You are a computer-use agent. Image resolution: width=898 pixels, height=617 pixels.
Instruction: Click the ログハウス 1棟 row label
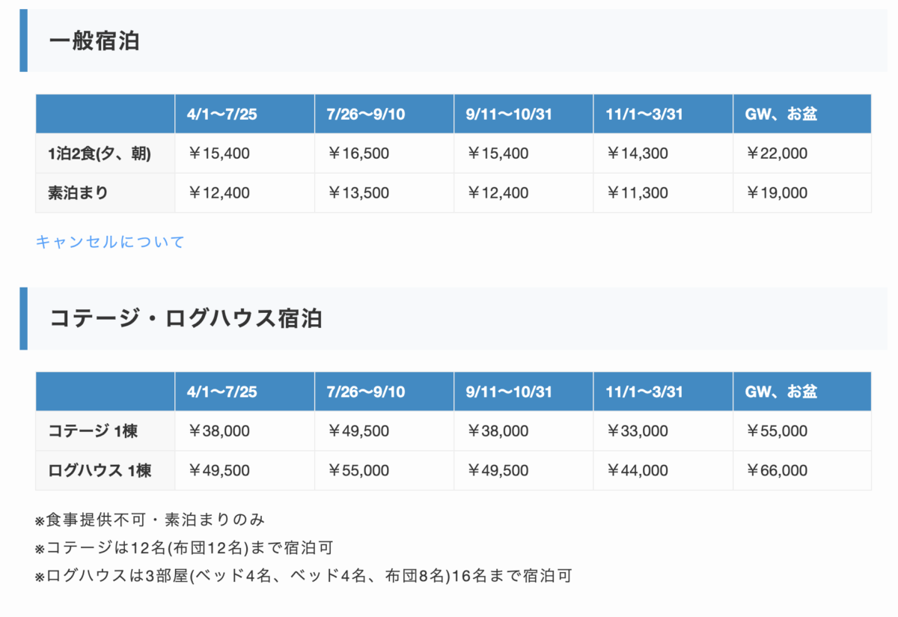[x=100, y=471]
